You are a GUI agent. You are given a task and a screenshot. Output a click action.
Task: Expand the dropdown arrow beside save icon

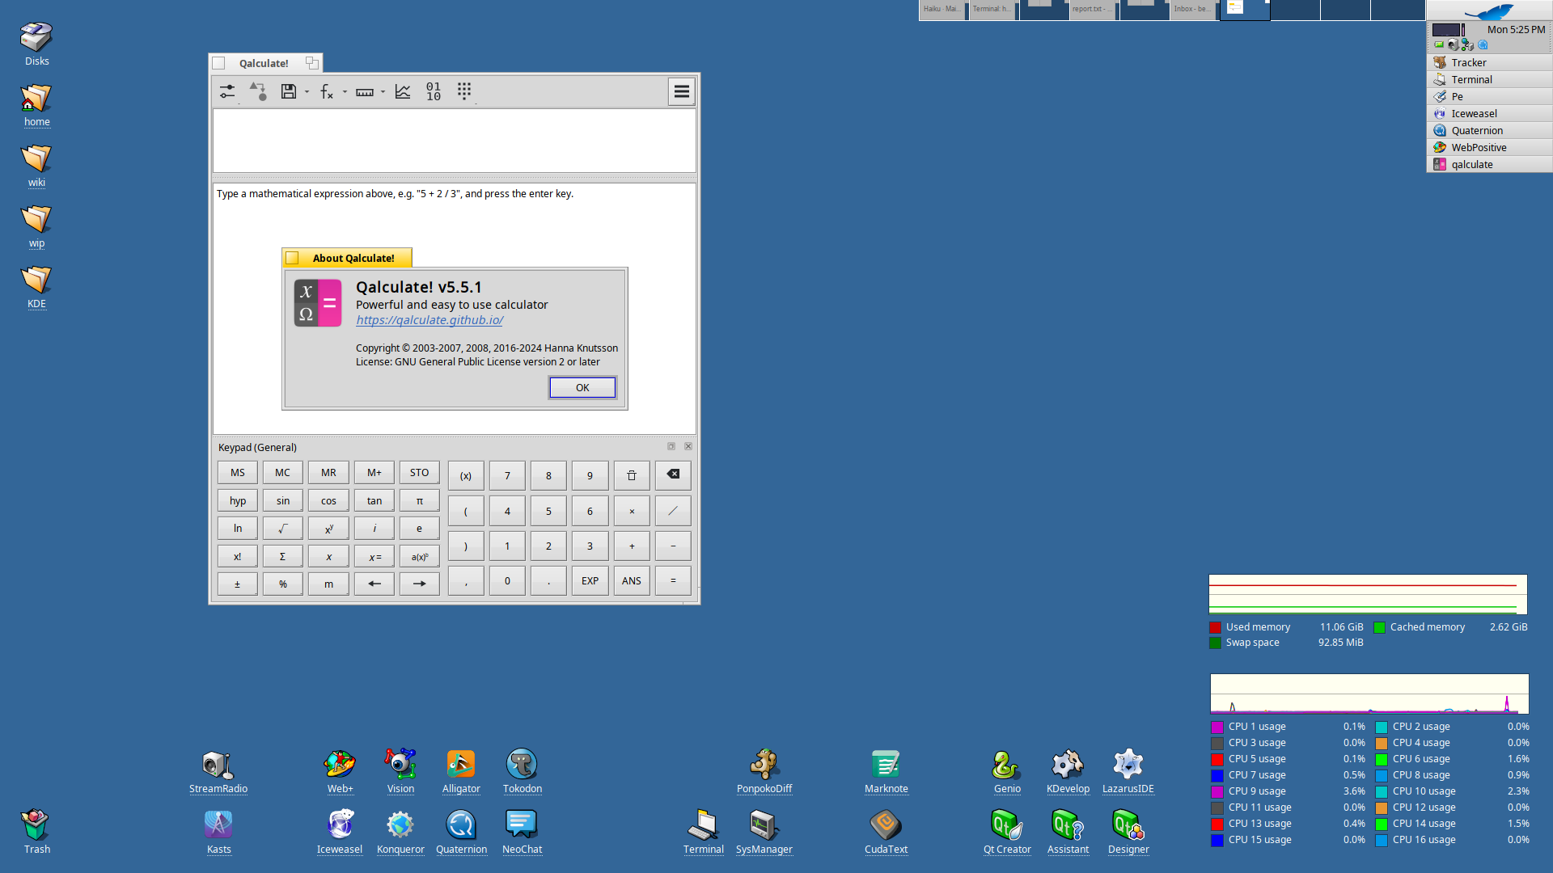pos(307,92)
